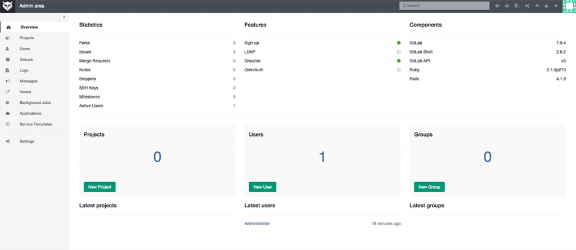Click the plus icon in header
576x250 pixels.
[537, 6]
